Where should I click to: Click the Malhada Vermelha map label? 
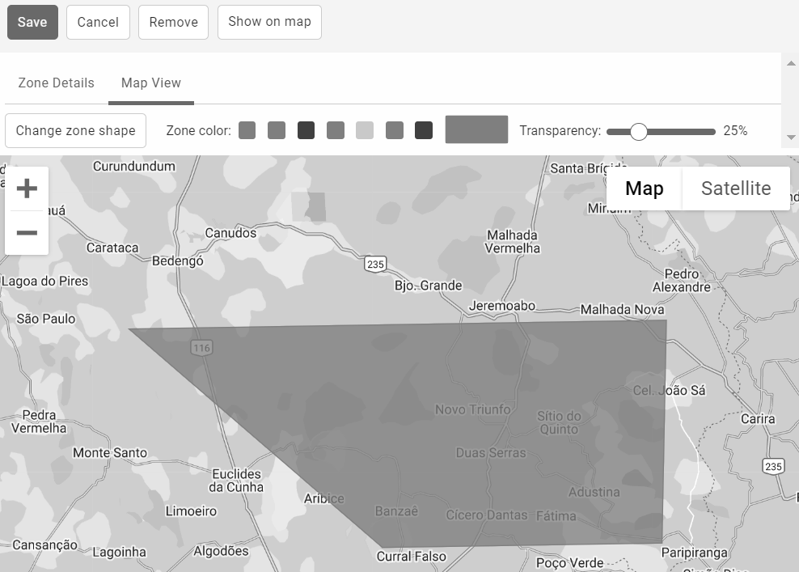512,242
